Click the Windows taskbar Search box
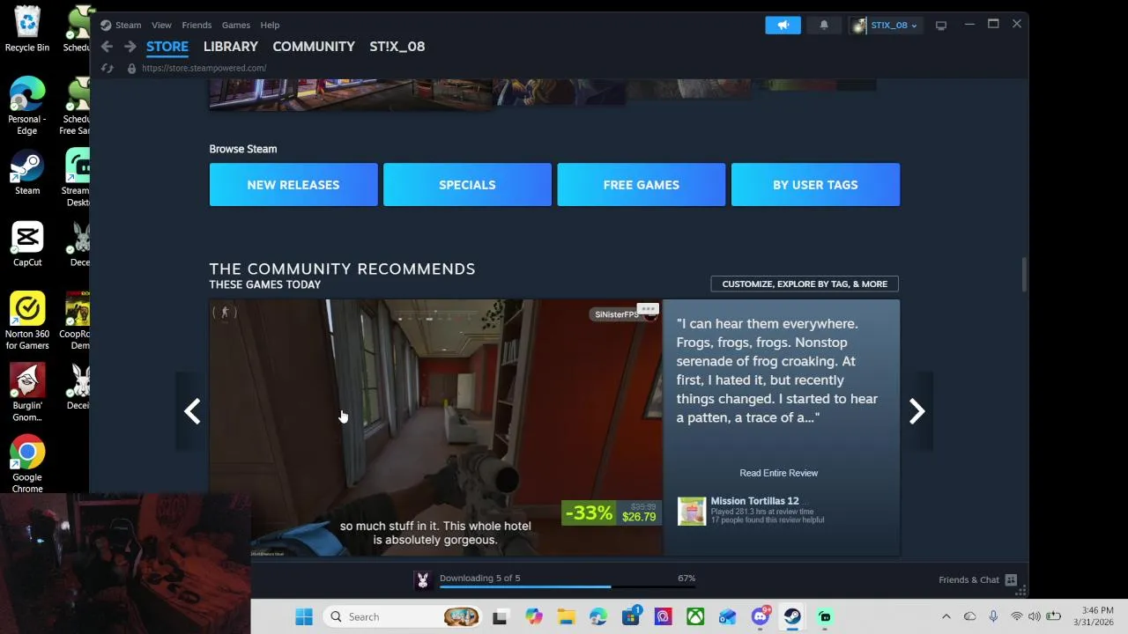1128x634 pixels. (x=403, y=616)
